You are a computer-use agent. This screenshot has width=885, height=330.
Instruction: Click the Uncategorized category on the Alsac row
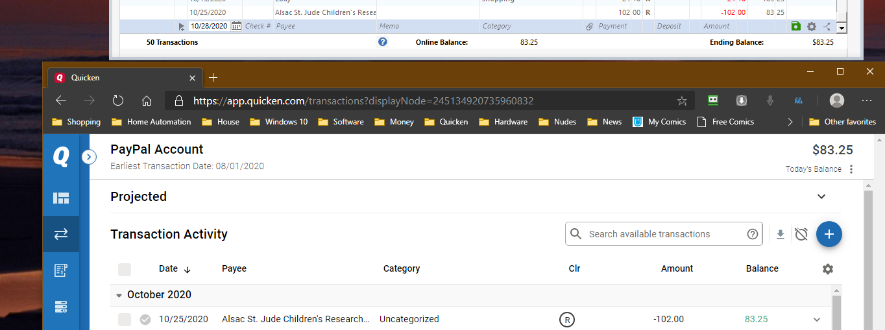(x=409, y=320)
